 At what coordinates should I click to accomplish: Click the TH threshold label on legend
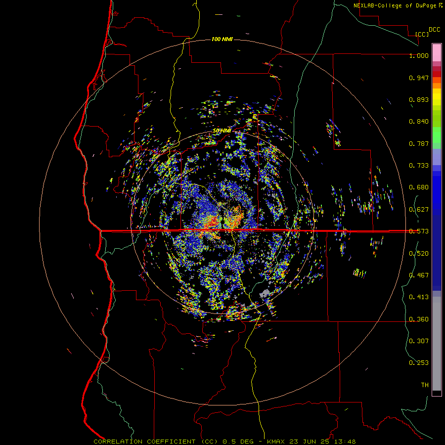[425, 385]
